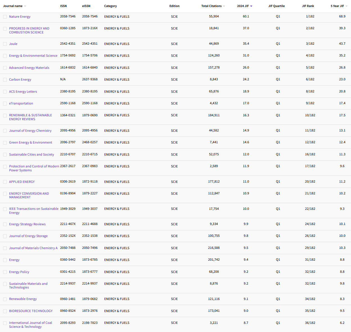Sort by Journal name column arrow
351x332 pixels.
tap(25, 6)
